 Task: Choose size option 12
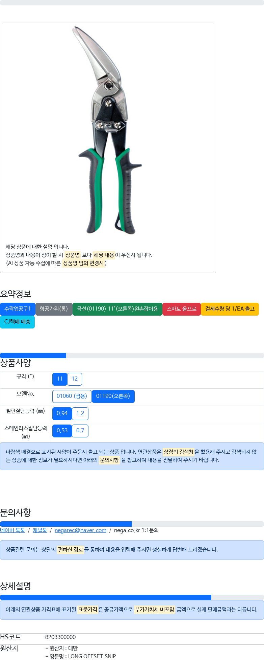[x=75, y=379]
